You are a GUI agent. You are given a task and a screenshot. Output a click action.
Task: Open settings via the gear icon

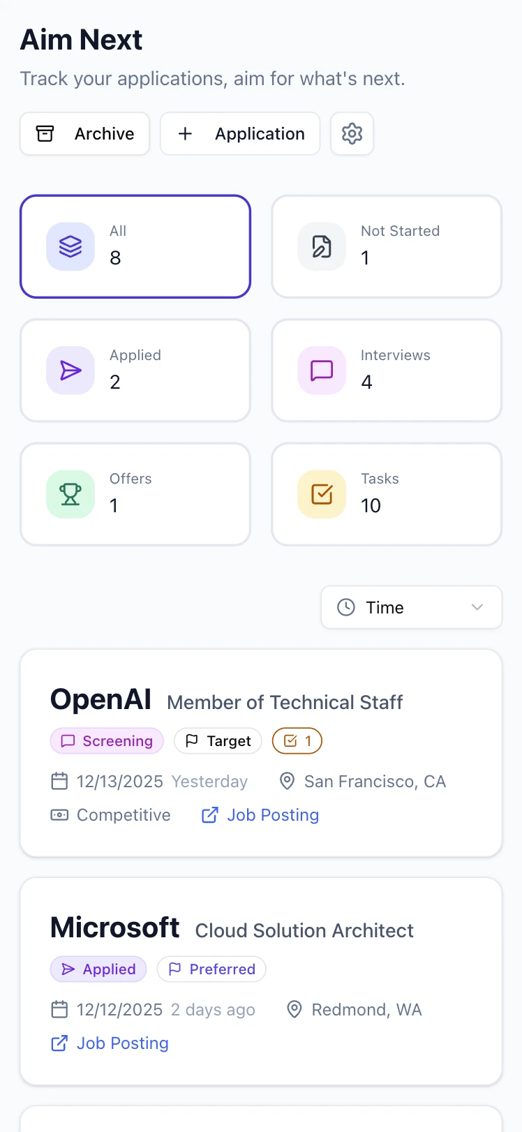click(x=352, y=133)
